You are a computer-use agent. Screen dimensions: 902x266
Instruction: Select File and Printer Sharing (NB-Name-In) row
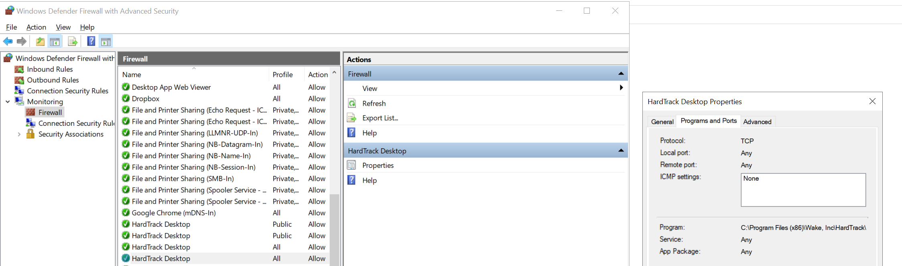click(225, 155)
